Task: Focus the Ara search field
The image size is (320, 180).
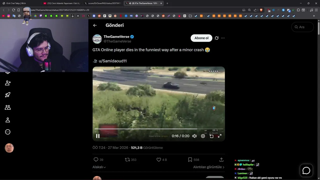Action: 302,27
